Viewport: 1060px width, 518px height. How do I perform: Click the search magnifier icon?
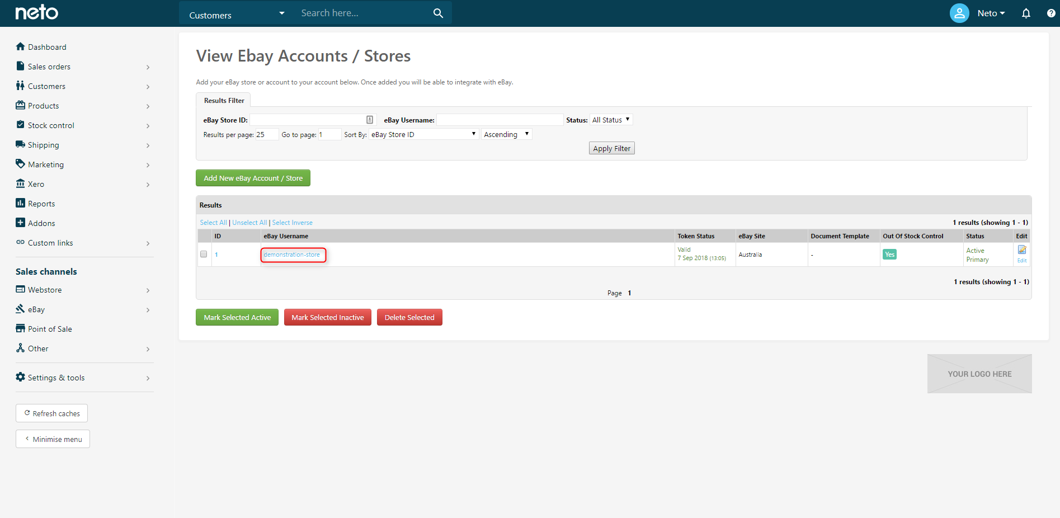438,13
